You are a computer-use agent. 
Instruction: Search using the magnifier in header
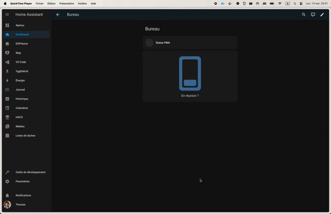pos(304,14)
